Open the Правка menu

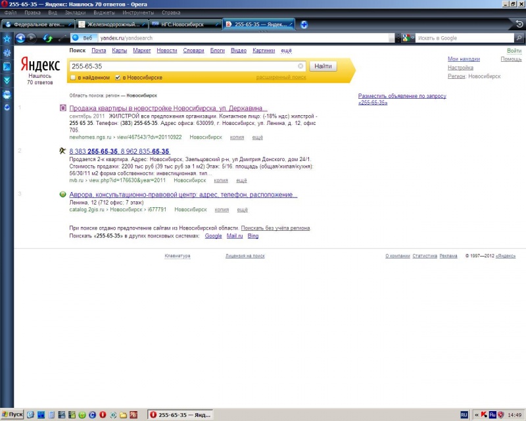32,12
